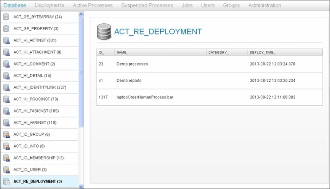The width and height of the screenshot is (330, 189).
Task: Select ACT_HI_COMMENT (2) table
Action: pyautogui.click(x=39, y=64)
